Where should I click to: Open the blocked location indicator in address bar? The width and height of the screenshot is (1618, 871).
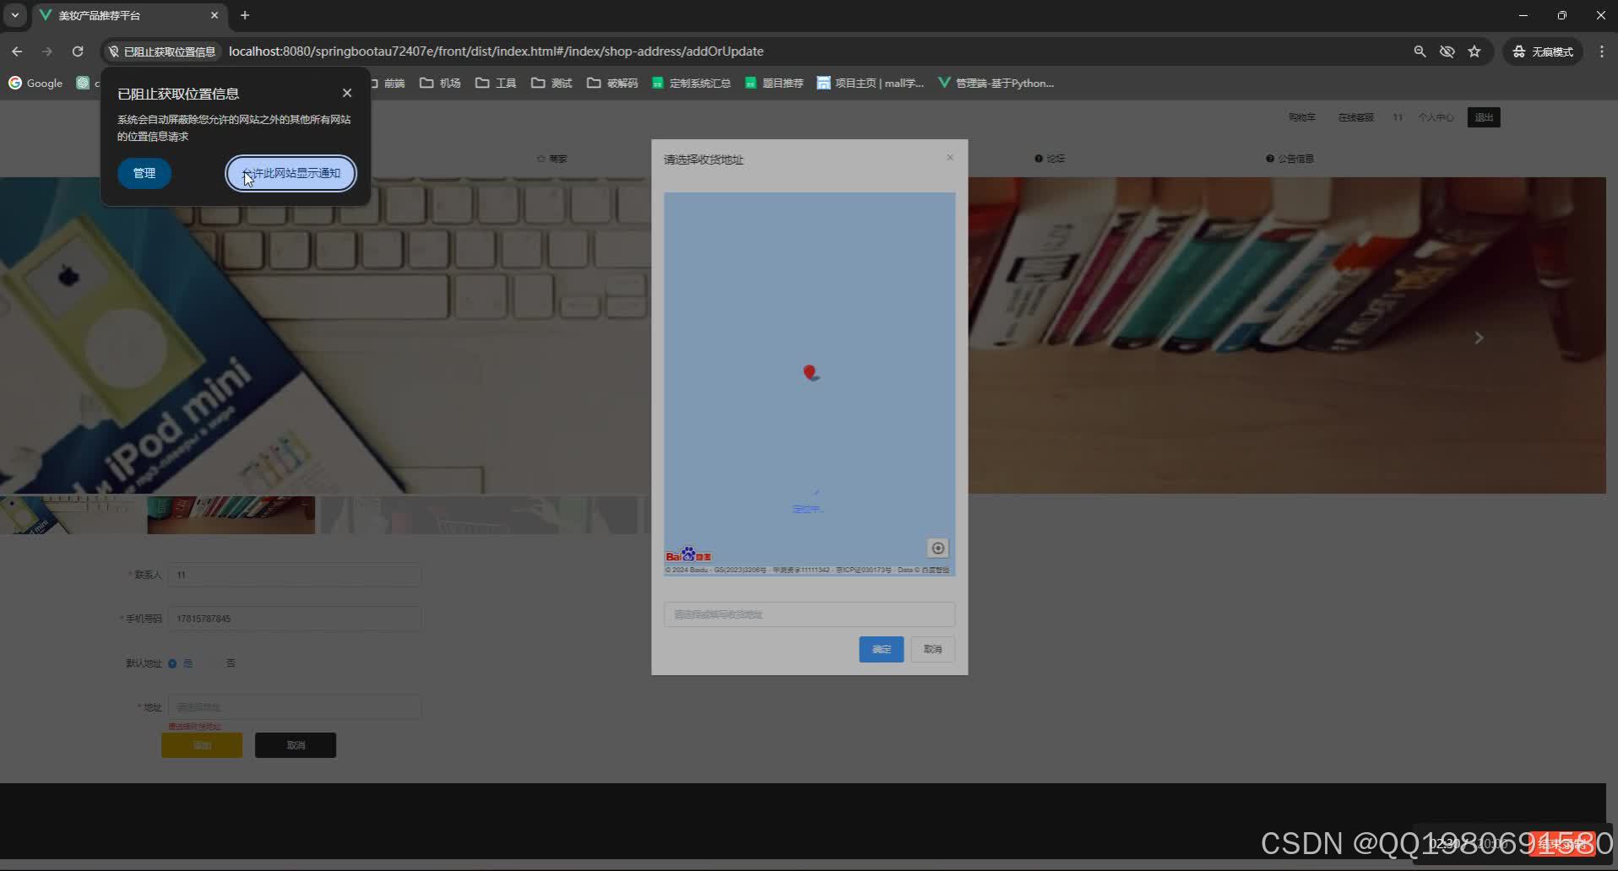coord(162,51)
